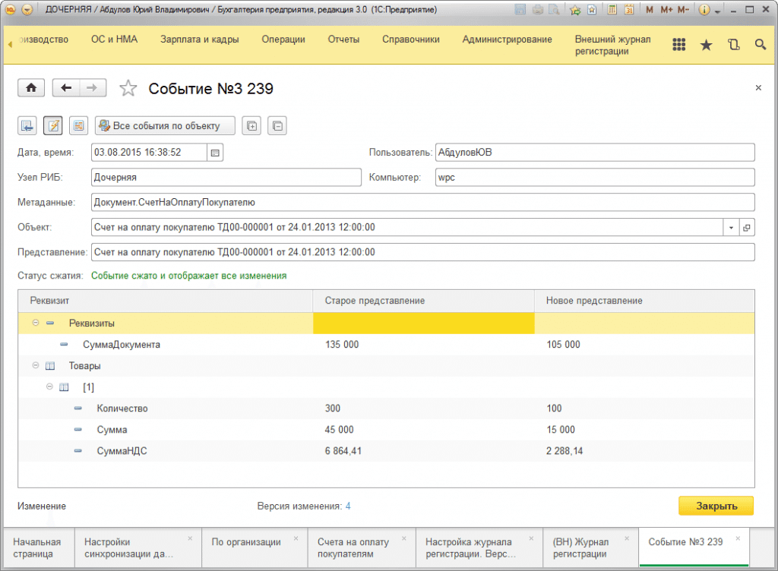The width and height of the screenshot is (778, 571).
Task: Open the object form icon in Объект field
Action: (747, 228)
